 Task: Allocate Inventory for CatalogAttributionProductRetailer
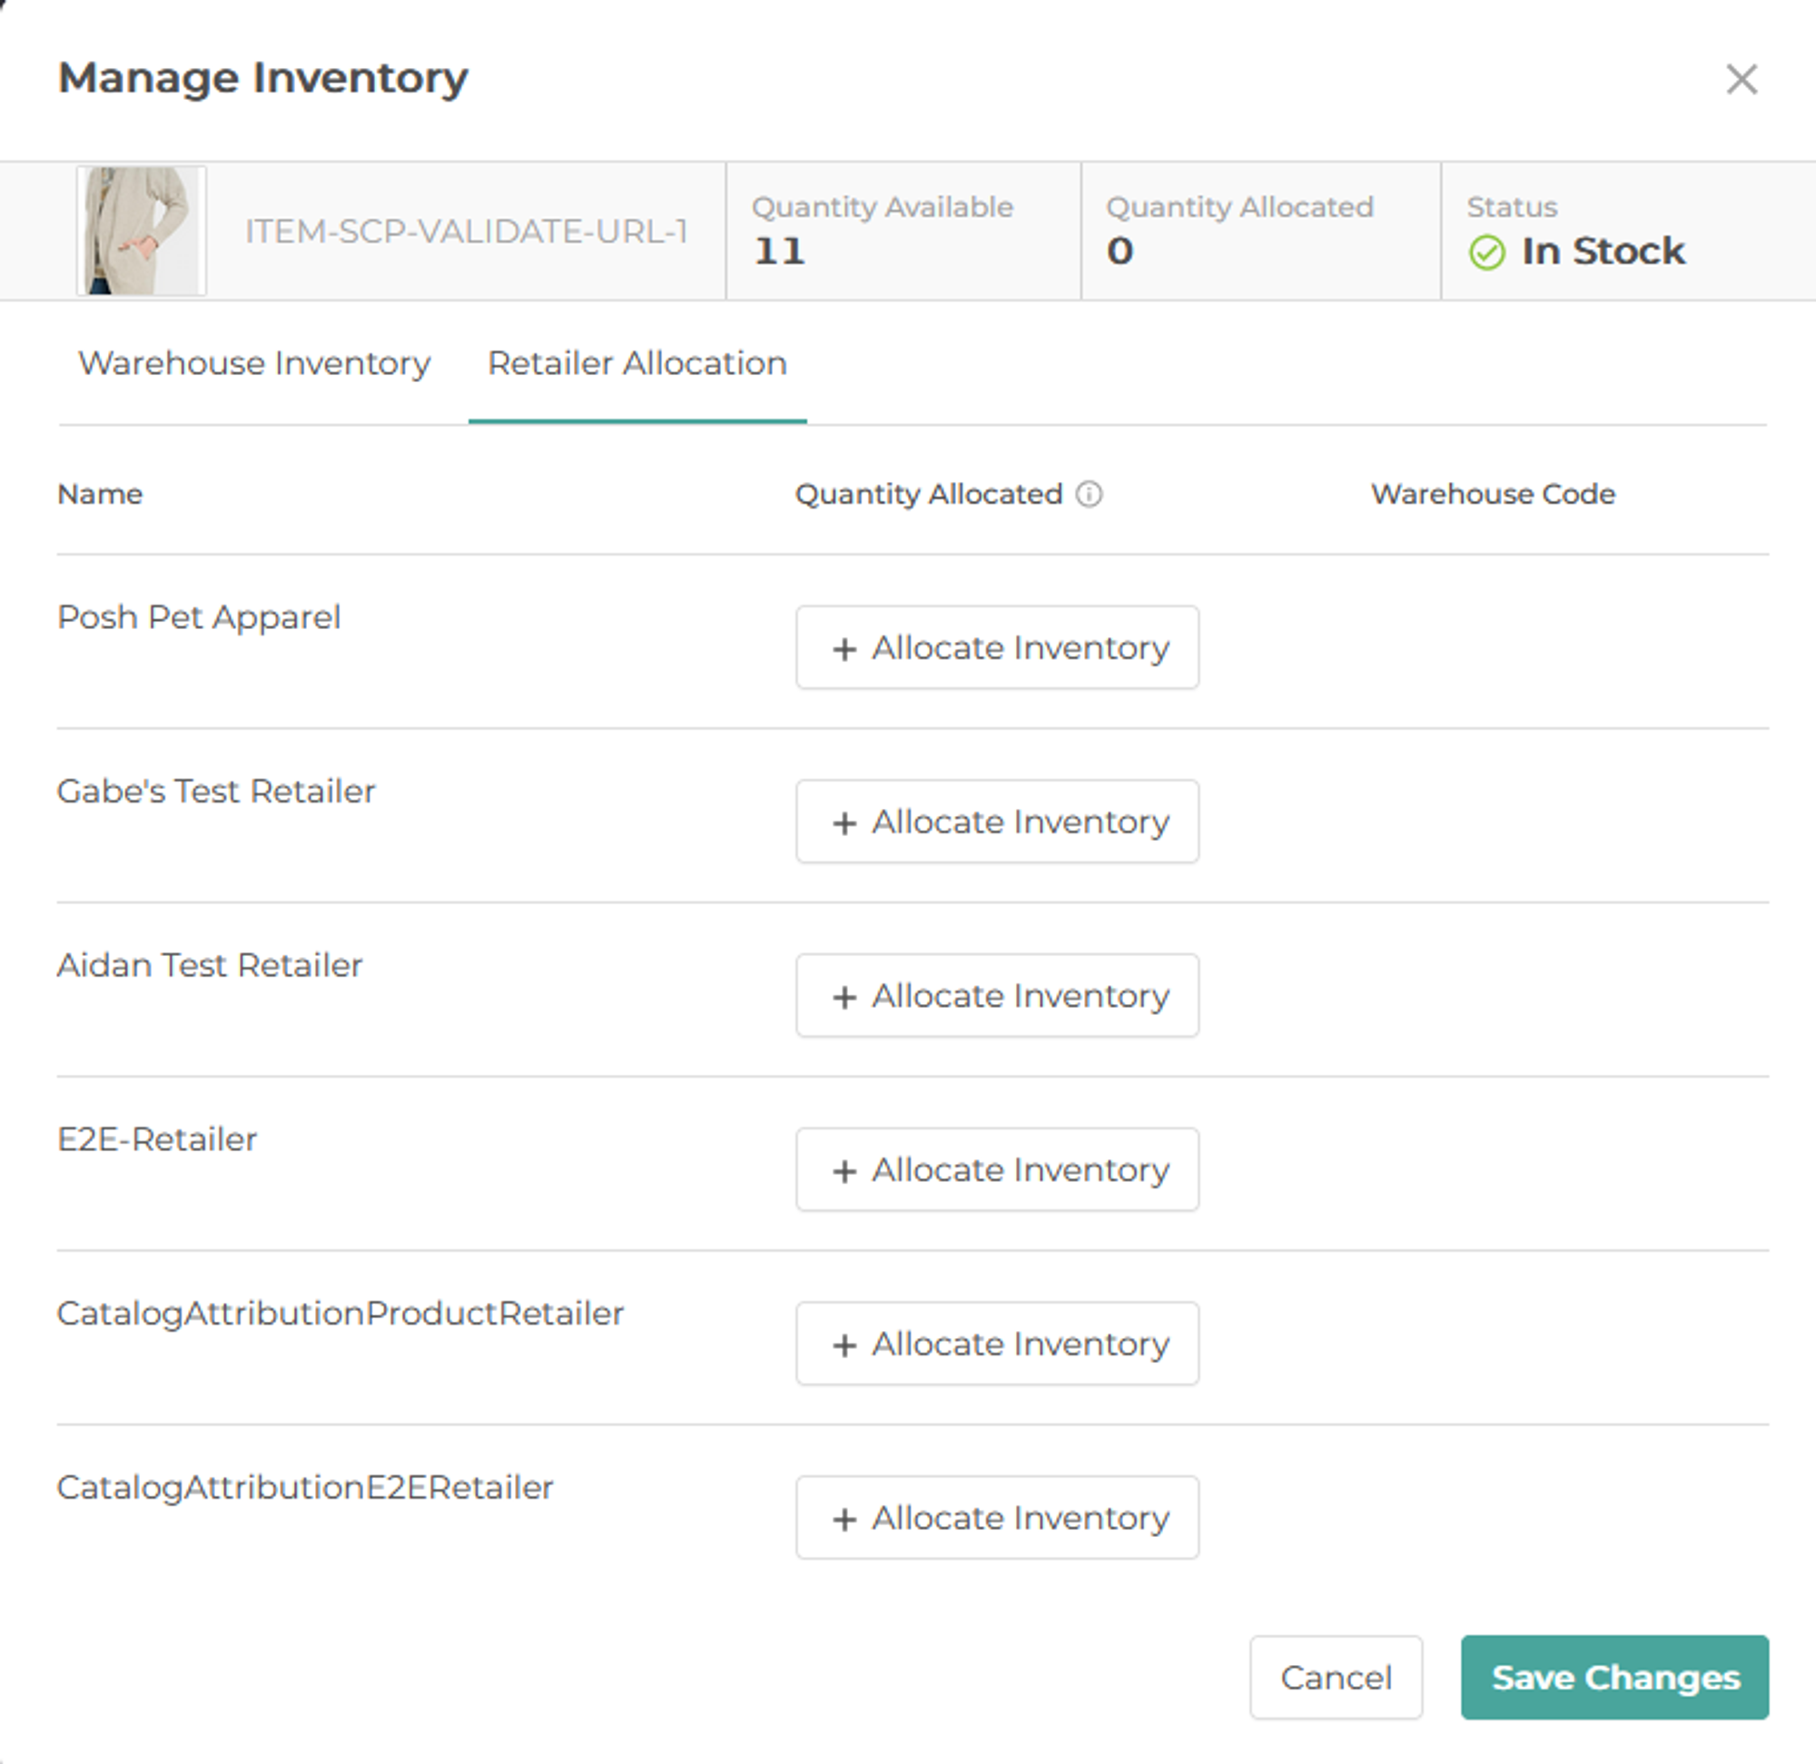(x=997, y=1344)
